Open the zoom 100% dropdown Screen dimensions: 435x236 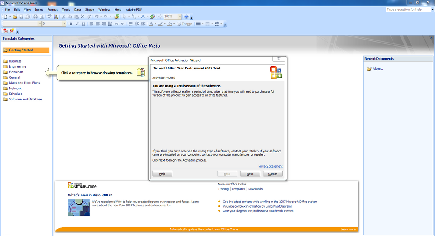click(x=180, y=17)
